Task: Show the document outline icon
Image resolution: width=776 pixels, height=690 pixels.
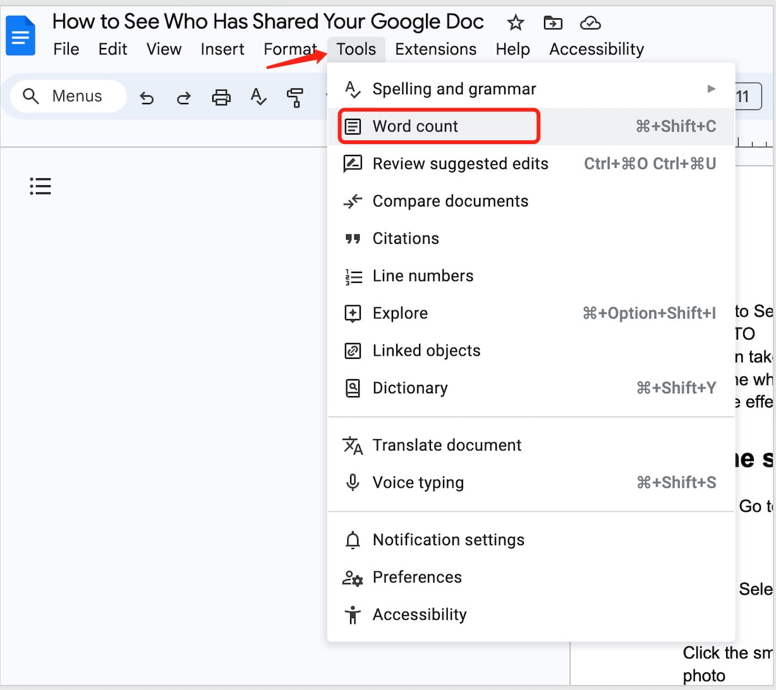Action: [40, 186]
